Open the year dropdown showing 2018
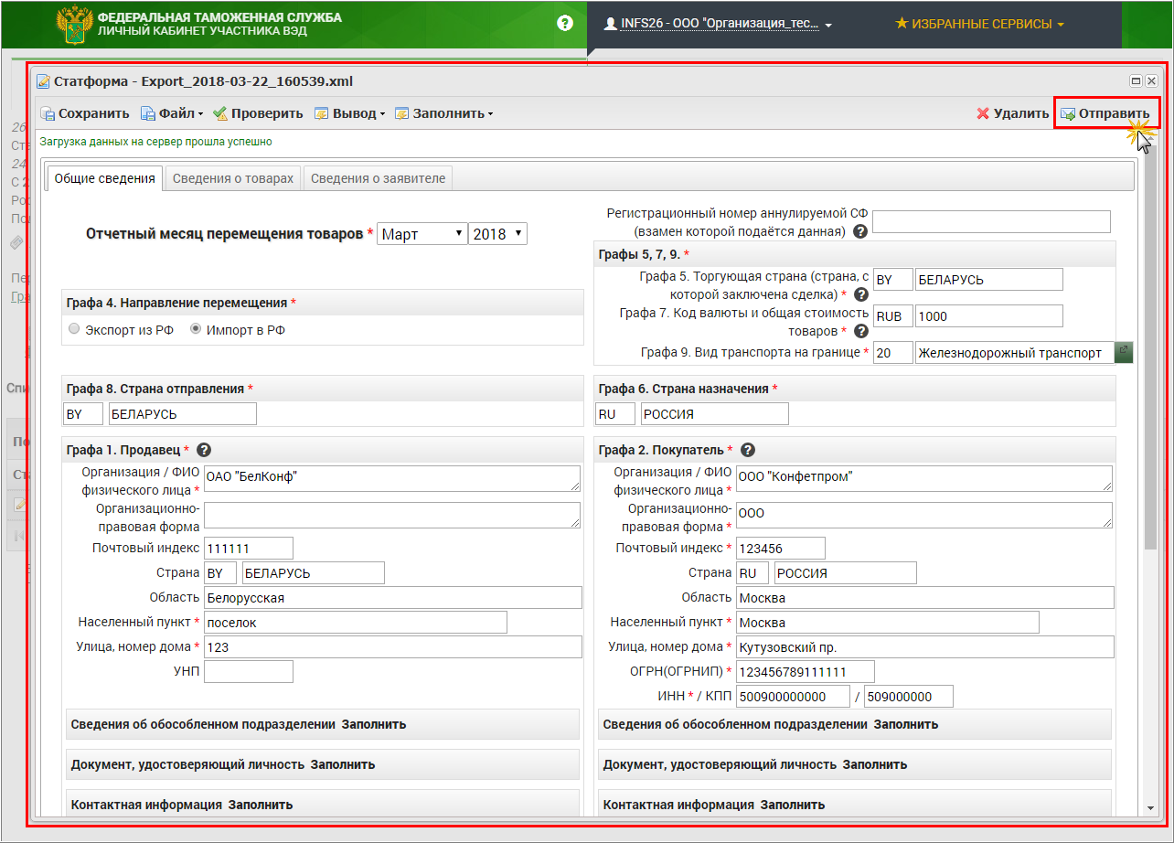 pyautogui.click(x=497, y=234)
